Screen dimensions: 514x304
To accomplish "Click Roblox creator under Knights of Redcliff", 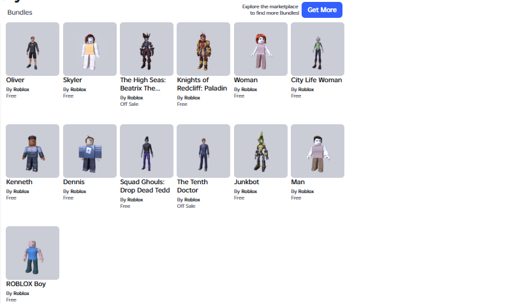I will click(192, 98).
